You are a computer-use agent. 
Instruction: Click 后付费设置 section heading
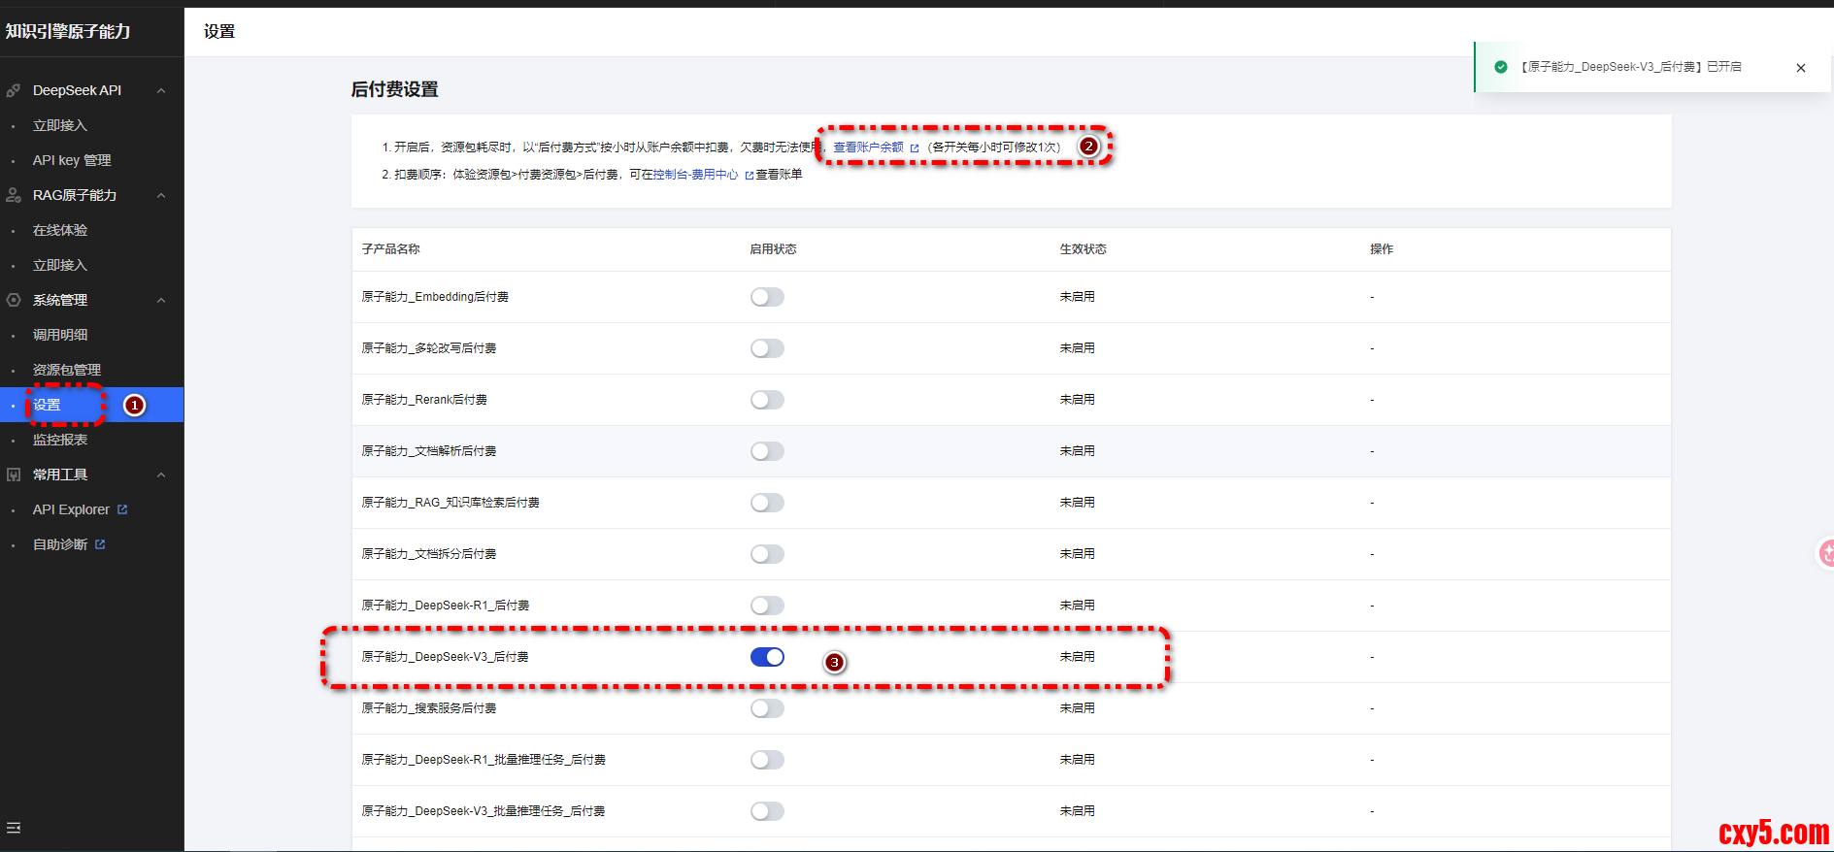point(394,89)
